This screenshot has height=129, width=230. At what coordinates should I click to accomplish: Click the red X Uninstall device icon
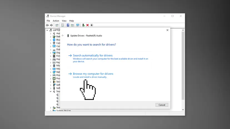pos(87,25)
